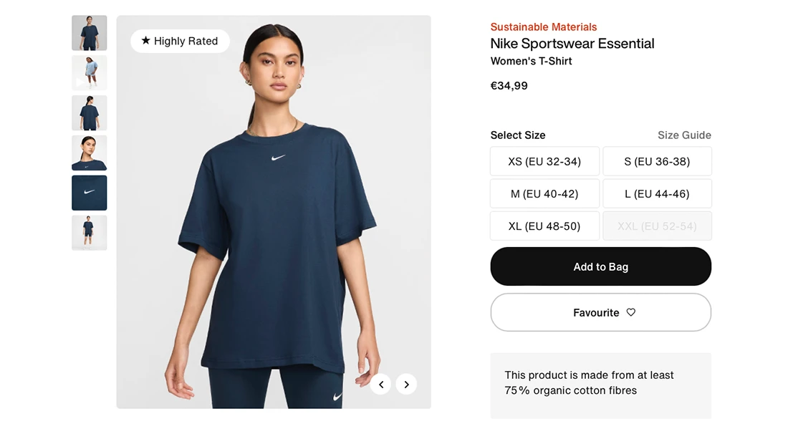This screenshot has width=788, height=434.
Task: Click the Sustainable Materials label
Action: tap(543, 27)
